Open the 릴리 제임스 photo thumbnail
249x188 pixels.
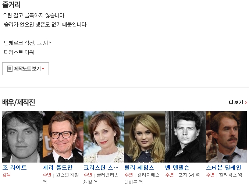pos(145,137)
